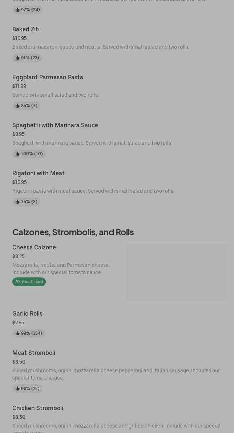The height and width of the screenshot is (433, 234).
Task: Open the Rigatoni with Meat item
Action: pos(39,173)
